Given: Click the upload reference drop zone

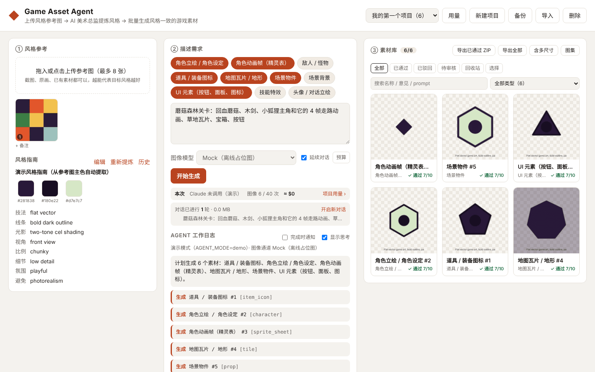Looking at the screenshot, I should coord(83,75).
